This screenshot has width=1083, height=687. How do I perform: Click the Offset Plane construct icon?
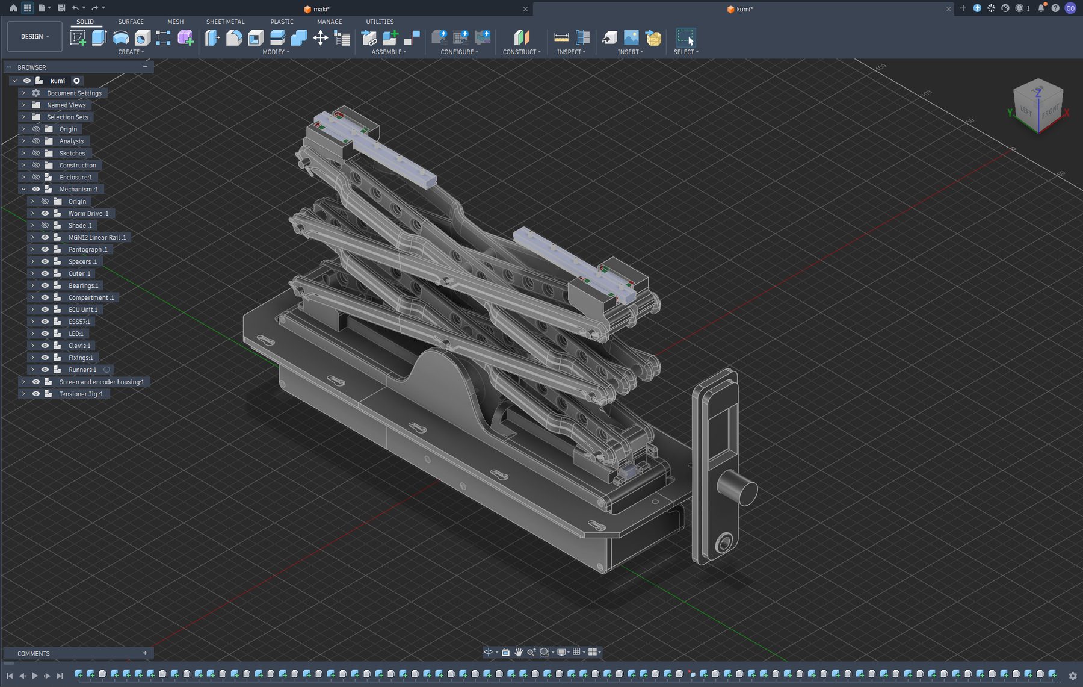click(522, 37)
